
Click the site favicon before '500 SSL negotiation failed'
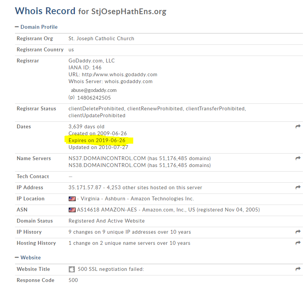72,269
